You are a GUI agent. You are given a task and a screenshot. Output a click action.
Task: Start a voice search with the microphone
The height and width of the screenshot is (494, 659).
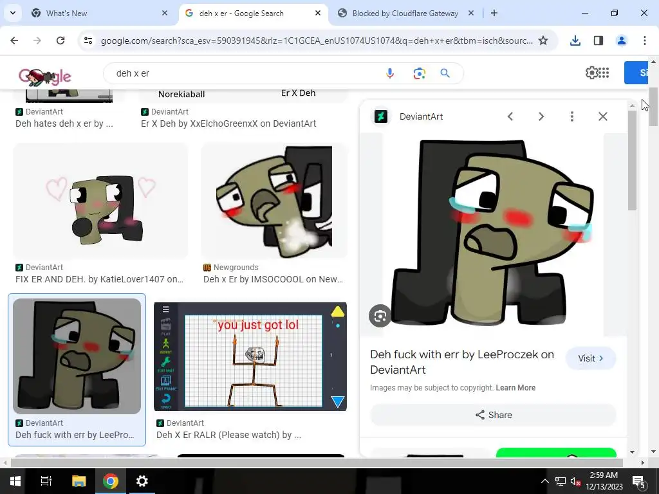point(390,73)
